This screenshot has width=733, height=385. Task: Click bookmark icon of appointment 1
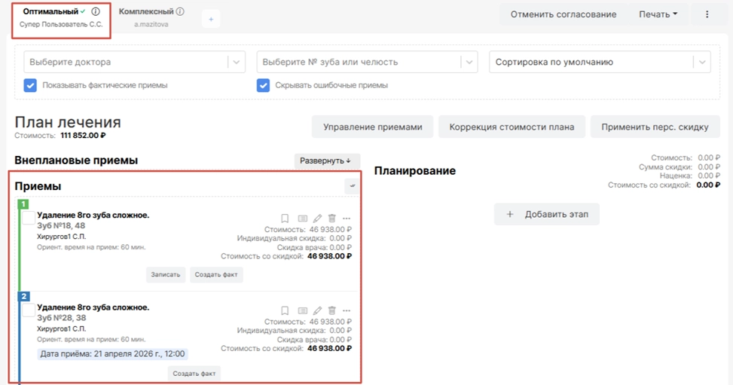point(285,218)
